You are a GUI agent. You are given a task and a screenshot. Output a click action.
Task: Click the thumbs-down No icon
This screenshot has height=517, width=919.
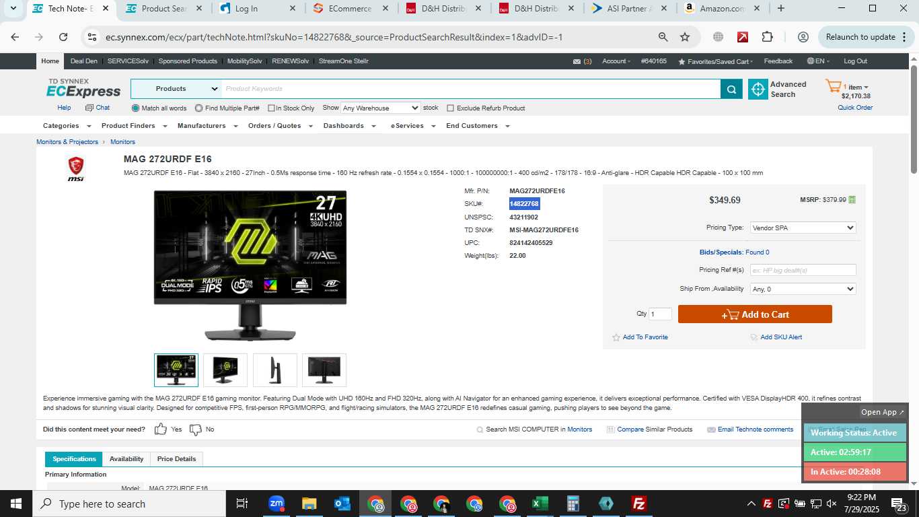(196, 429)
